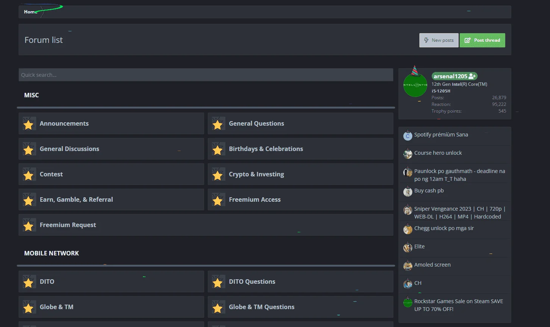Click the Post thread button

coord(482,40)
